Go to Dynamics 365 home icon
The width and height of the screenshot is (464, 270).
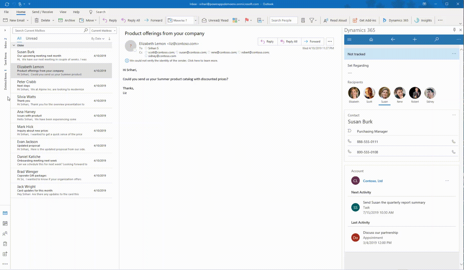click(x=371, y=39)
